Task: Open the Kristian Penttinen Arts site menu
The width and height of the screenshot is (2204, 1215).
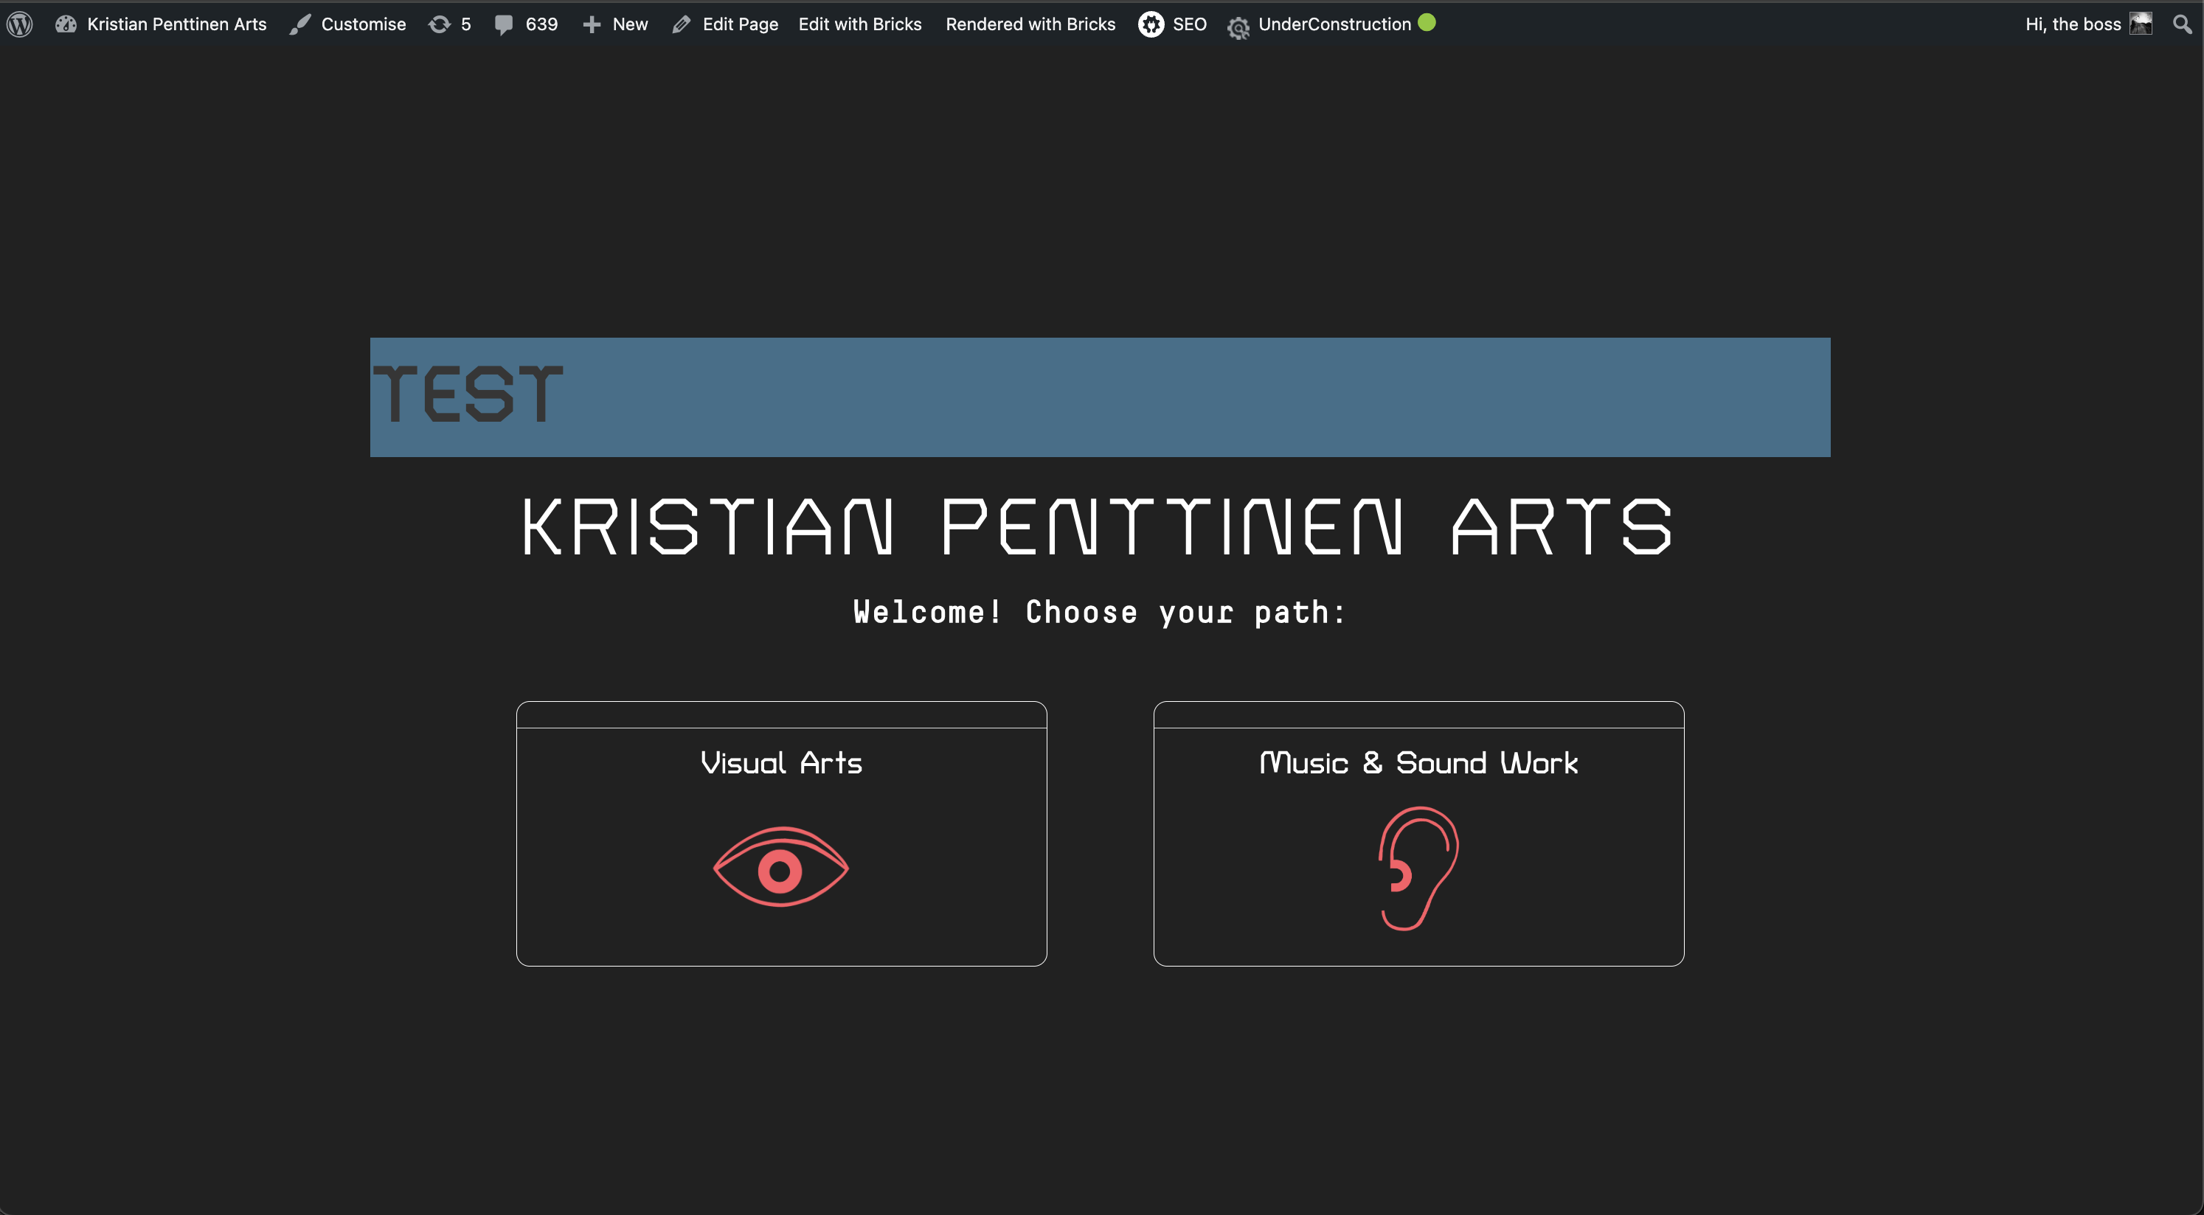Action: click(176, 24)
